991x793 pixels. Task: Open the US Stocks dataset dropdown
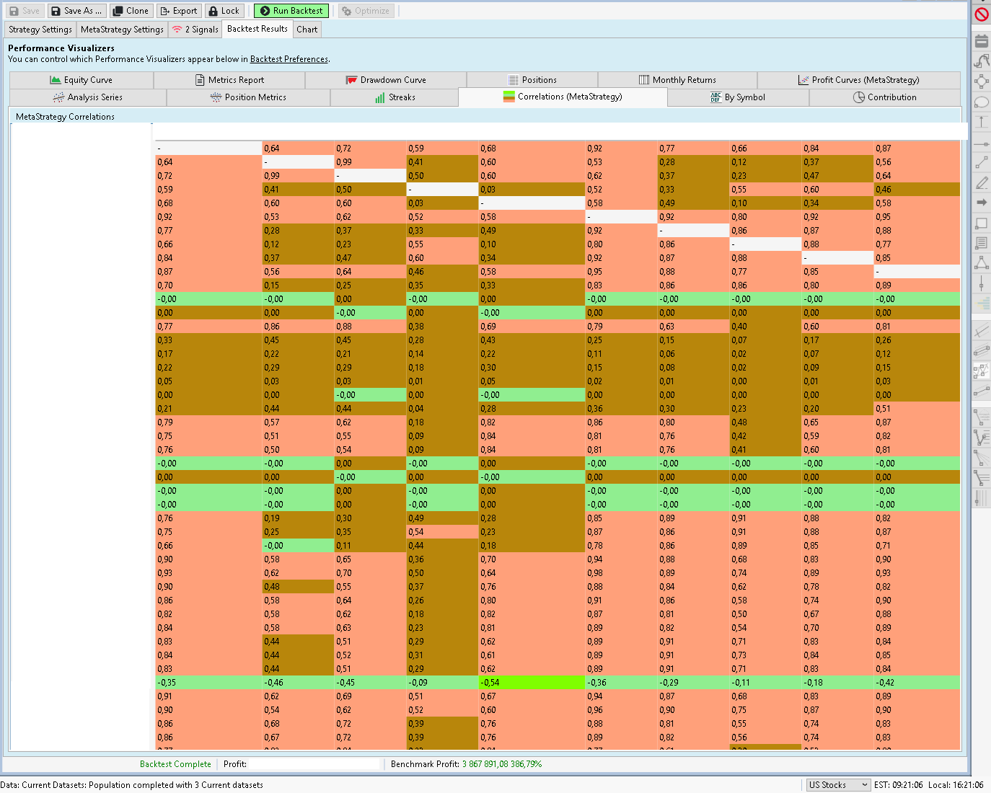coord(838,784)
